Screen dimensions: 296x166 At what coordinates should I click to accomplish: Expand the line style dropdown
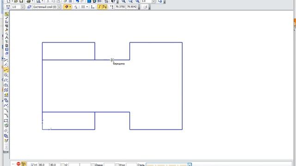click(190, 165)
